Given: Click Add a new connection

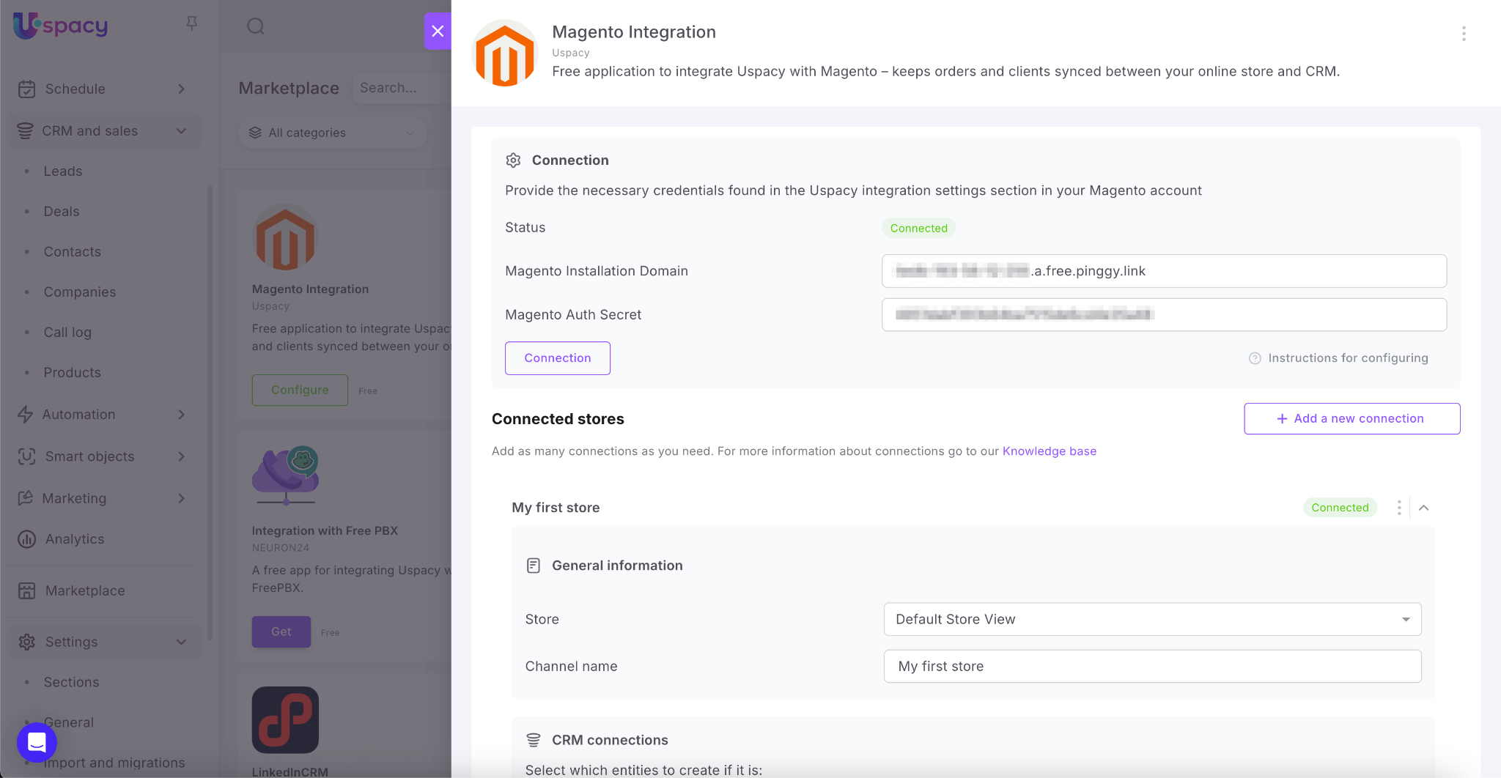Looking at the screenshot, I should [1351, 418].
